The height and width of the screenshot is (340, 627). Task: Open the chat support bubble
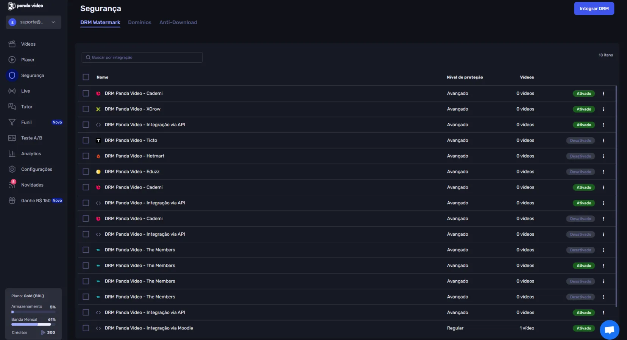[x=610, y=330]
